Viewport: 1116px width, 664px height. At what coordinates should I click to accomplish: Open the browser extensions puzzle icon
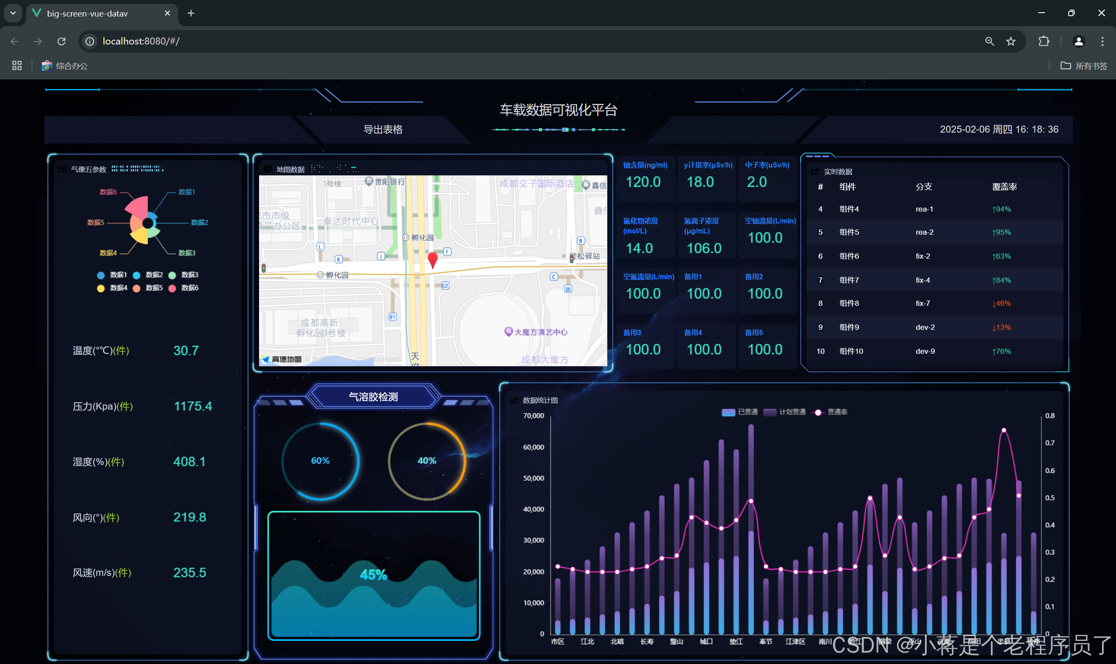click(x=1044, y=41)
